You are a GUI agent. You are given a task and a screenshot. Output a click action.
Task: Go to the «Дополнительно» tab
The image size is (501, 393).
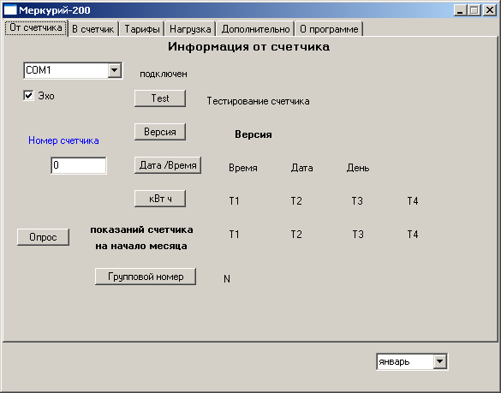[255, 29]
